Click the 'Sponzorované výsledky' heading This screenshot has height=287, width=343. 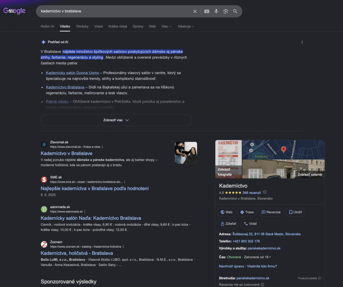(x=68, y=282)
